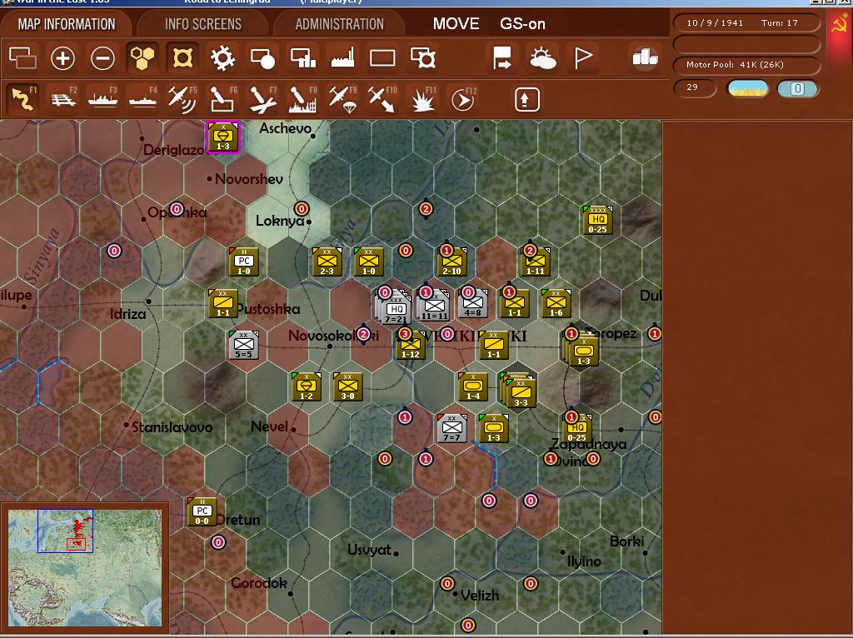Image resolution: width=853 pixels, height=638 pixels.
Task: Select Air transfer mode (F10)
Action: (382, 99)
